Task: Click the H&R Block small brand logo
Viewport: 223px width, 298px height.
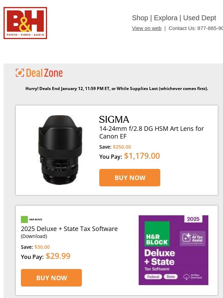Action: pyautogui.click(x=31, y=219)
